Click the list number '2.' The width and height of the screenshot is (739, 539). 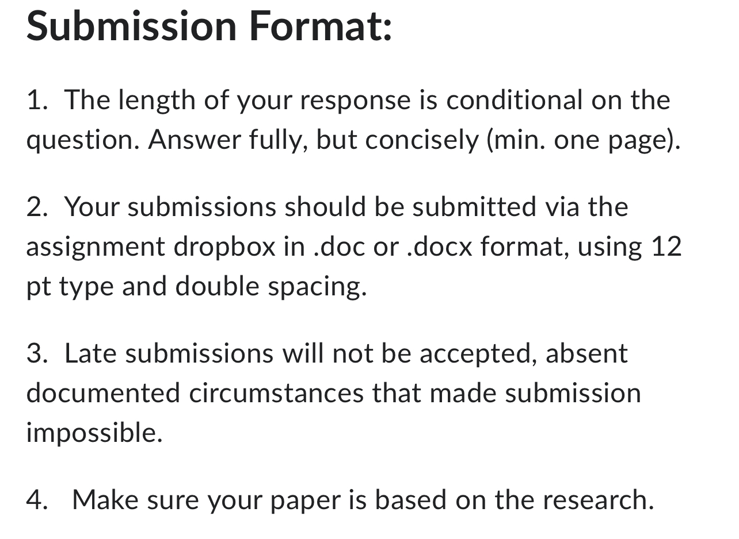coord(37,206)
